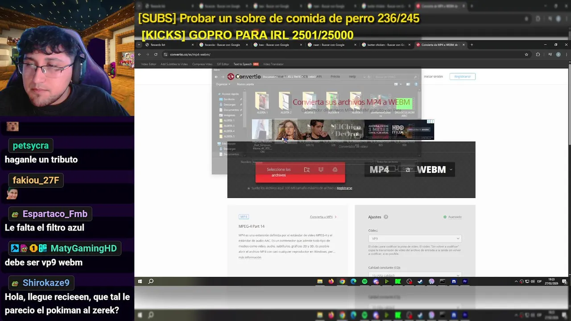
Task: Open the Códec VP9 dropdown
Action: pyautogui.click(x=414, y=239)
